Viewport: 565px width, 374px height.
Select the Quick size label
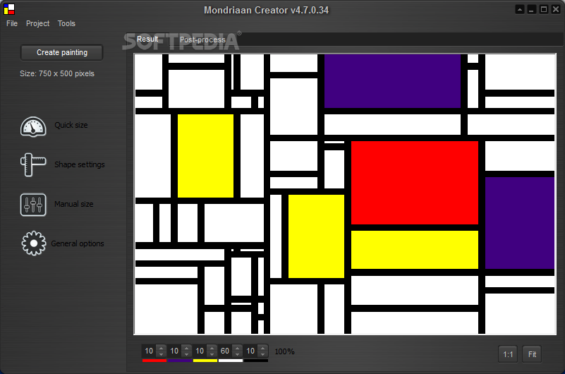(71, 125)
